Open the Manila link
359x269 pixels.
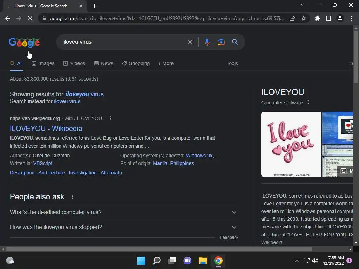(160, 163)
